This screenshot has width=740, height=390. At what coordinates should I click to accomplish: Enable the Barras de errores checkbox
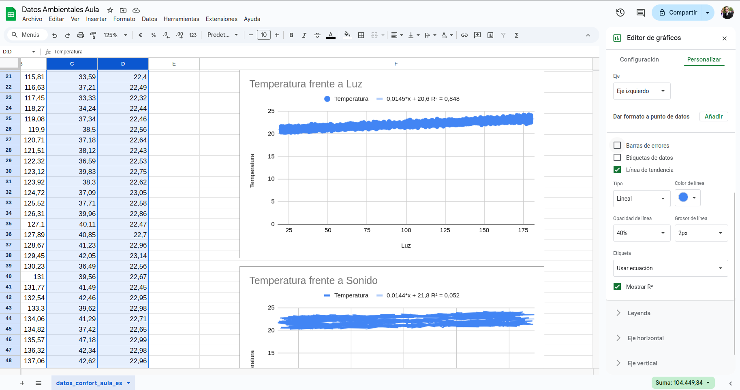click(617, 145)
